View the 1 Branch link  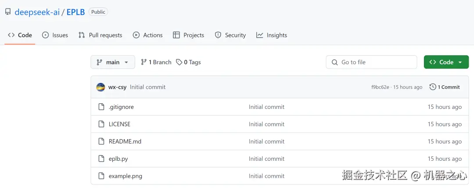[156, 62]
